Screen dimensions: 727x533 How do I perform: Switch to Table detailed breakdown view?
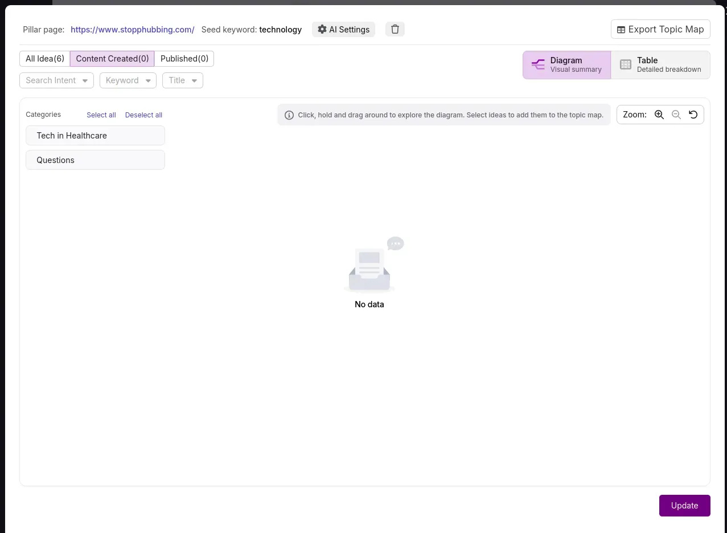(x=660, y=65)
